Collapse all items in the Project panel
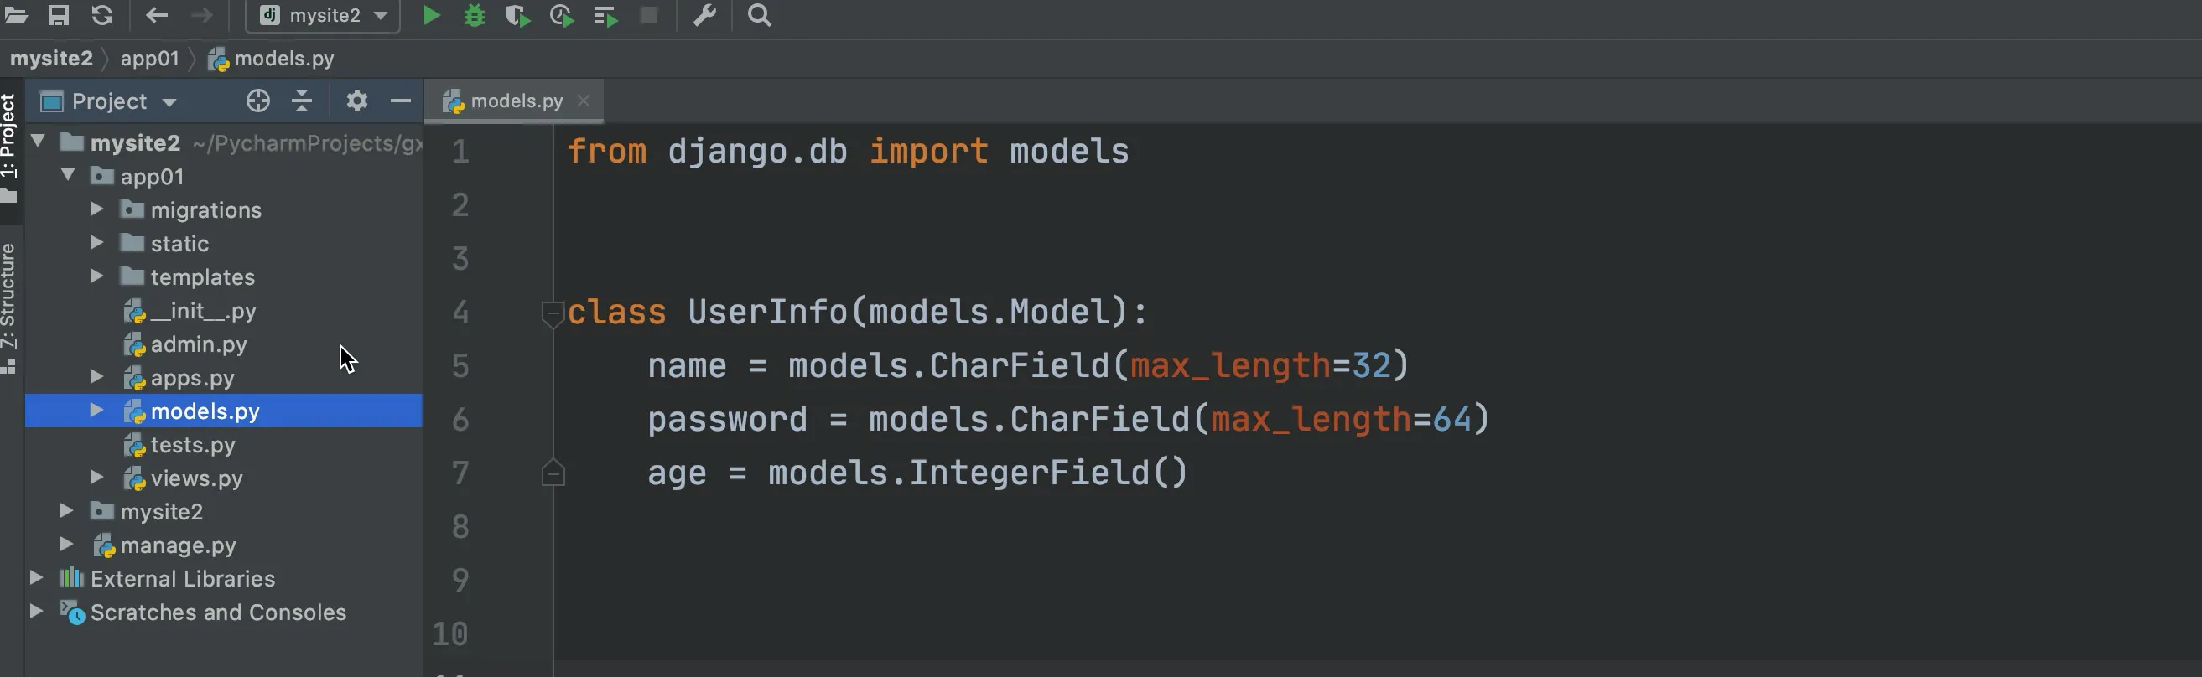The height and width of the screenshot is (677, 2202). click(x=301, y=101)
